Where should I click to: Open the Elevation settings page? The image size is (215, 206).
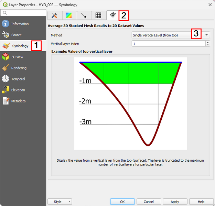pyautogui.click(x=18, y=90)
